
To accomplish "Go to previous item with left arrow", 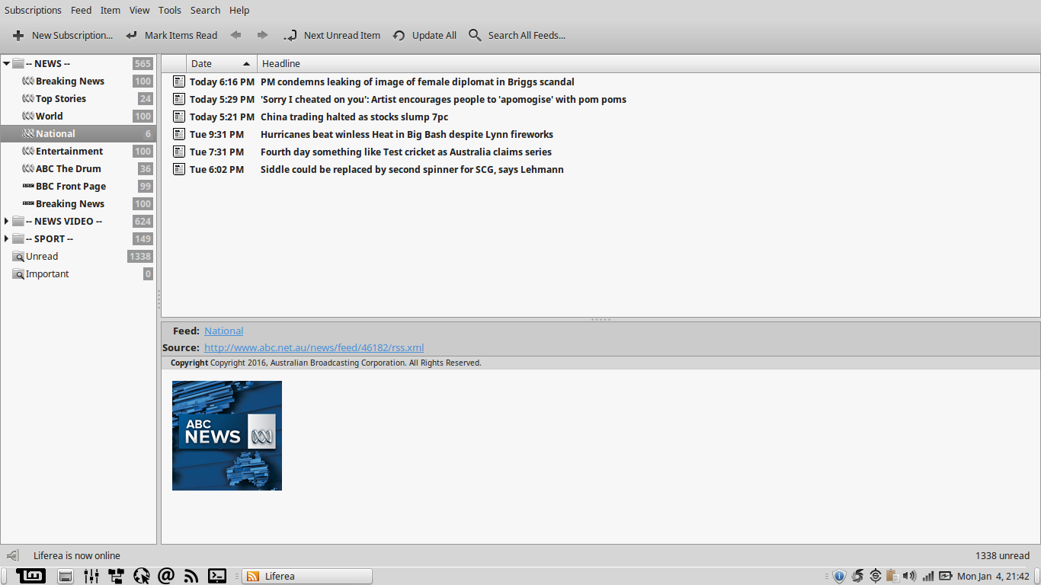I will (236, 35).
